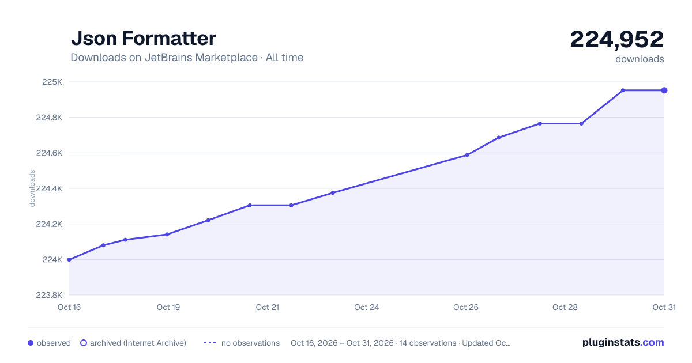Select the large final data point at Oct 31
Image resolution: width=692 pixels, height=363 pixels.
pyautogui.click(x=664, y=90)
